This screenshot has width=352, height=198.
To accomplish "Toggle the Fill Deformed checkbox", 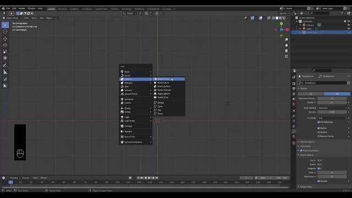I will click(318, 122).
